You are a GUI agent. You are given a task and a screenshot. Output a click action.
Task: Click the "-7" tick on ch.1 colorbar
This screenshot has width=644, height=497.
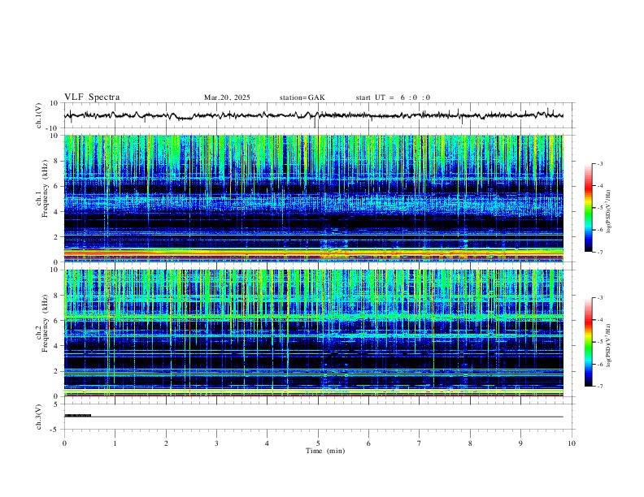(599, 252)
